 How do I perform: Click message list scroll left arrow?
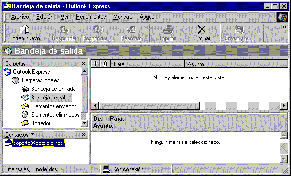95,106
